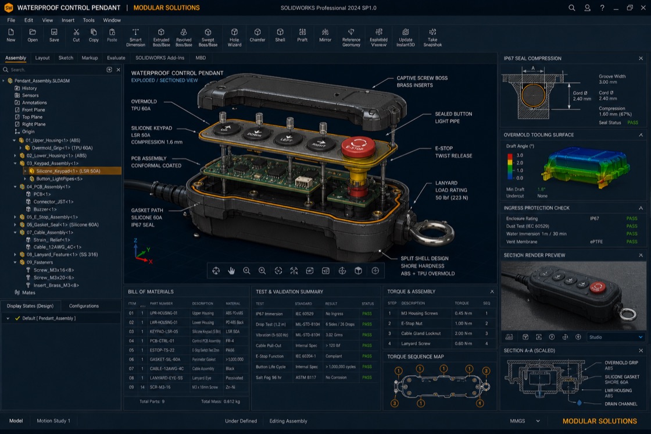Click the KEYPAD-LSR-05 part number cell

coord(164,332)
